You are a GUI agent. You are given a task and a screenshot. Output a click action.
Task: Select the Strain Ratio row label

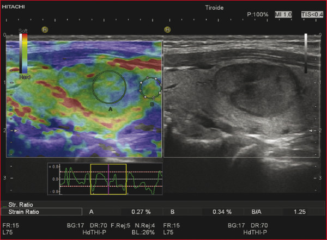(23, 212)
